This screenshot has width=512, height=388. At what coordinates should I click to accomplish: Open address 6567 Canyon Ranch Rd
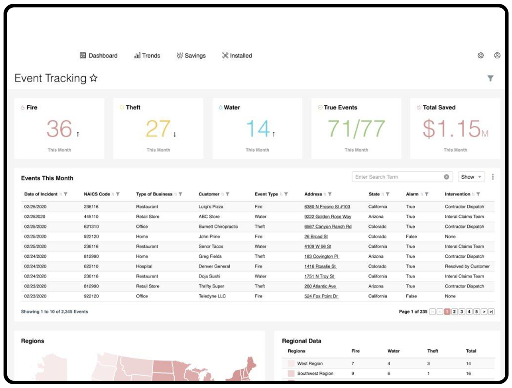[328, 227]
